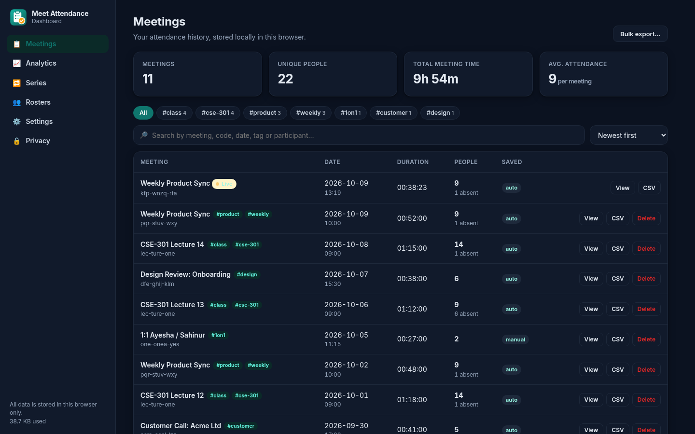
Task: Click the Settings gear icon
Action: click(x=17, y=122)
